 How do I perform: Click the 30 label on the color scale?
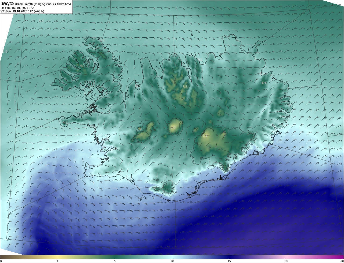286,261
